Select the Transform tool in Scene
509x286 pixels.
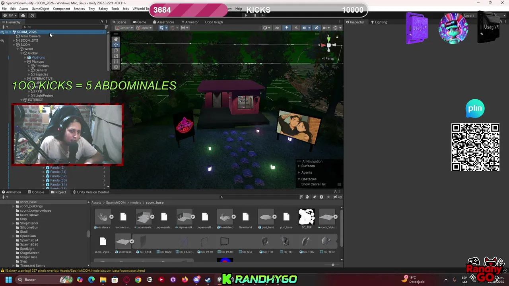[116, 67]
